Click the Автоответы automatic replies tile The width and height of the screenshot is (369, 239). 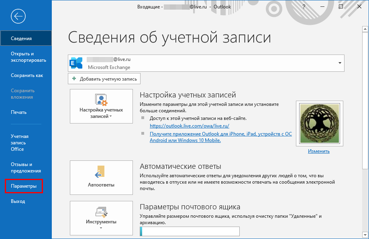tap(101, 178)
